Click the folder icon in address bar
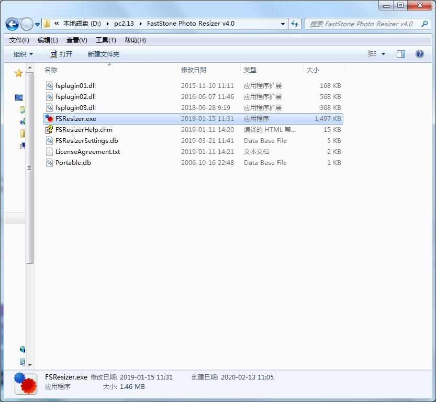This screenshot has height=402, width=436. 47,24
